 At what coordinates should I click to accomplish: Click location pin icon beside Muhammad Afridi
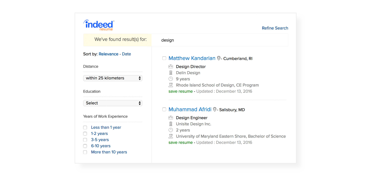[x=214, y=109]
